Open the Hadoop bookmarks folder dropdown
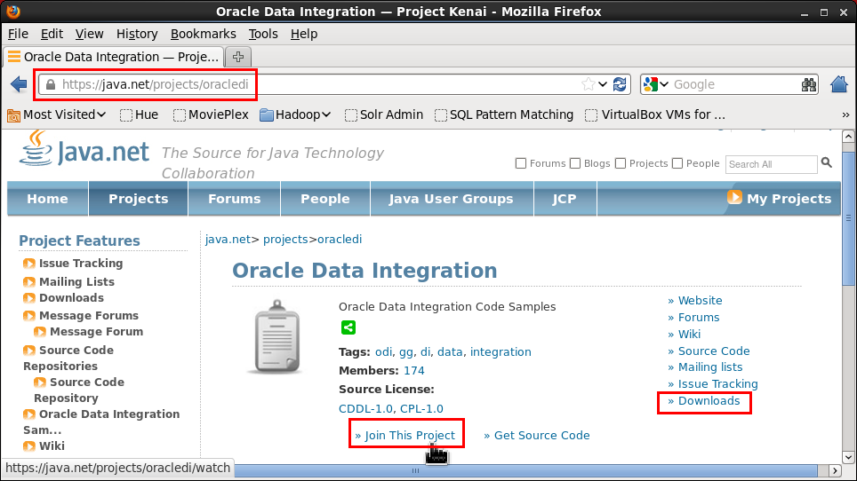 pos(296,114)
